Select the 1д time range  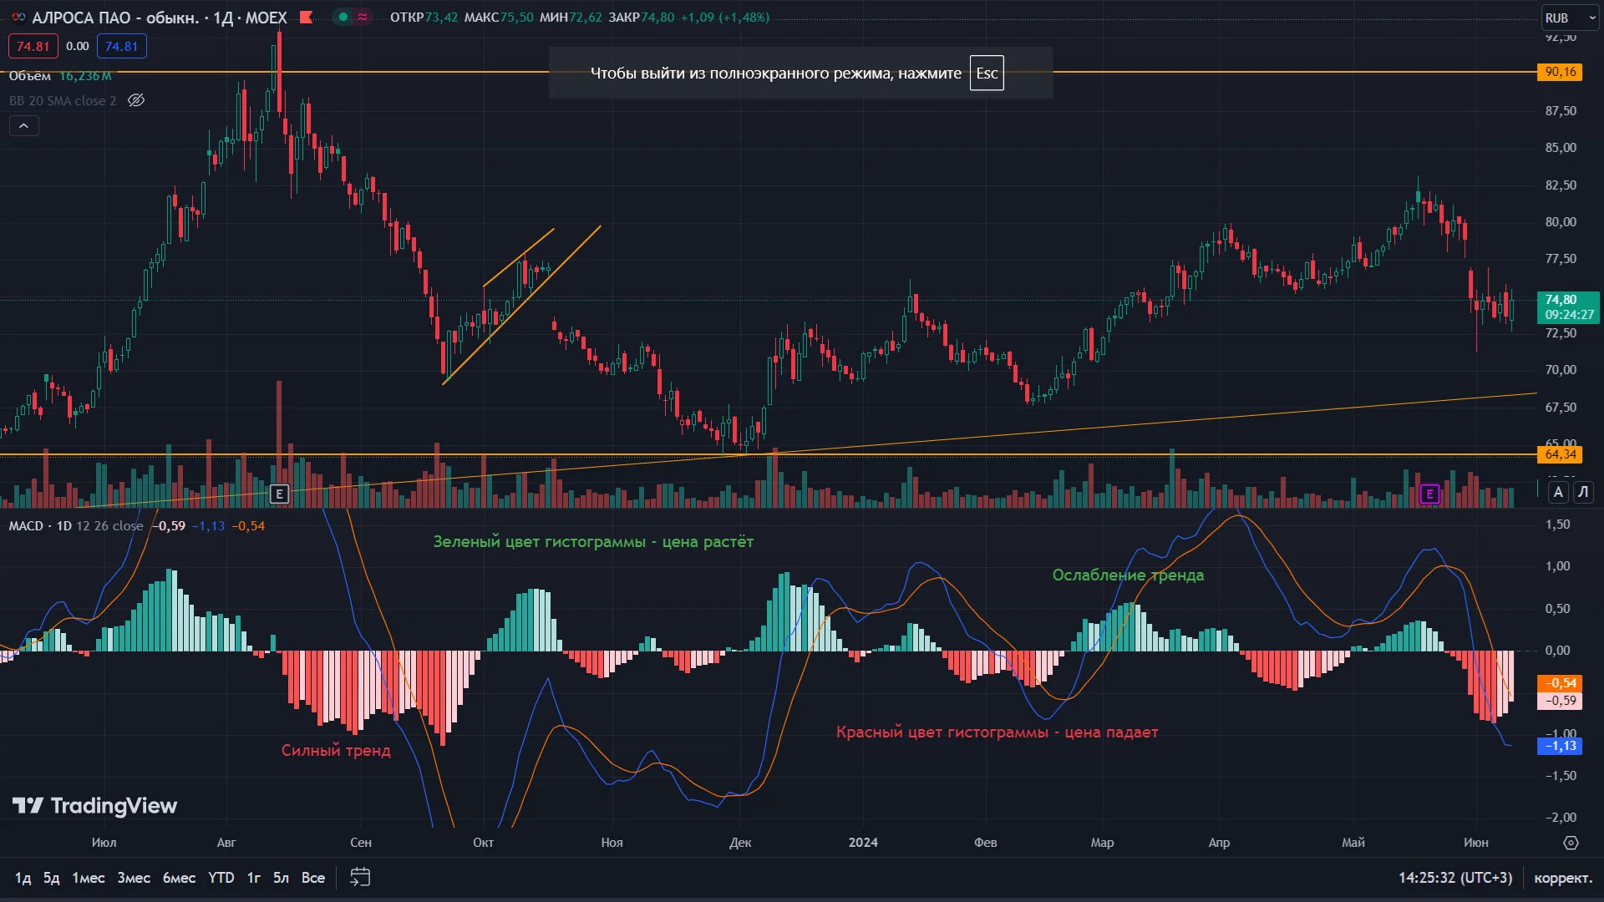[23, 878]
